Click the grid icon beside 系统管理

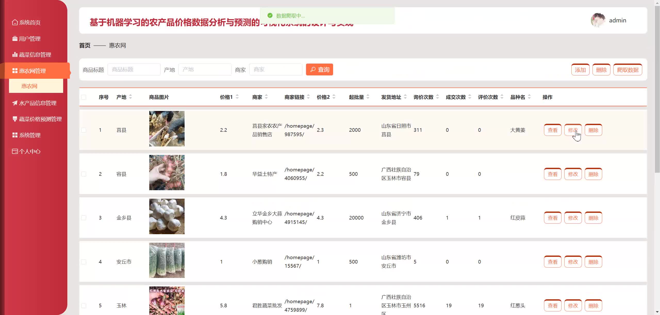point(15,135)
